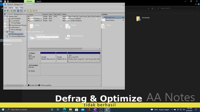
Task: Click right arrow of volume list scrollbar
Action: [100, 49]
